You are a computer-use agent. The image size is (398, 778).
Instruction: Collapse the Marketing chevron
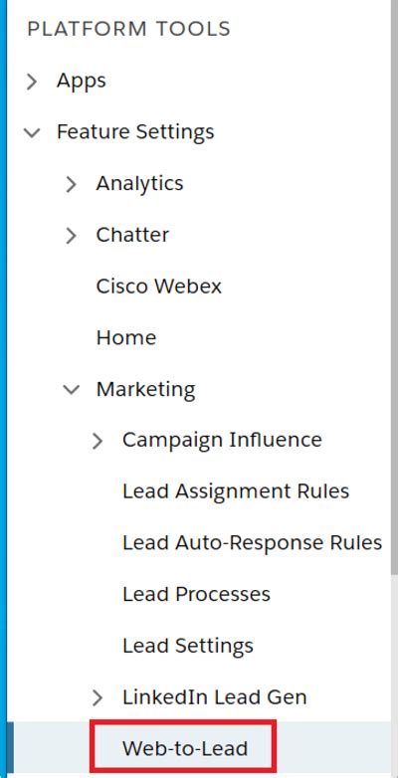click(72, 389)
